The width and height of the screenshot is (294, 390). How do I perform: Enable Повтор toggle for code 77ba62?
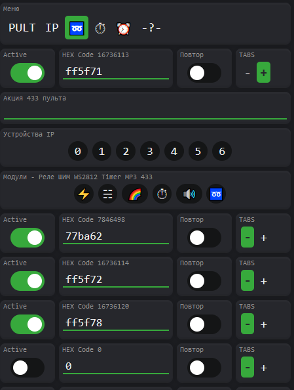tap(204, 238)
